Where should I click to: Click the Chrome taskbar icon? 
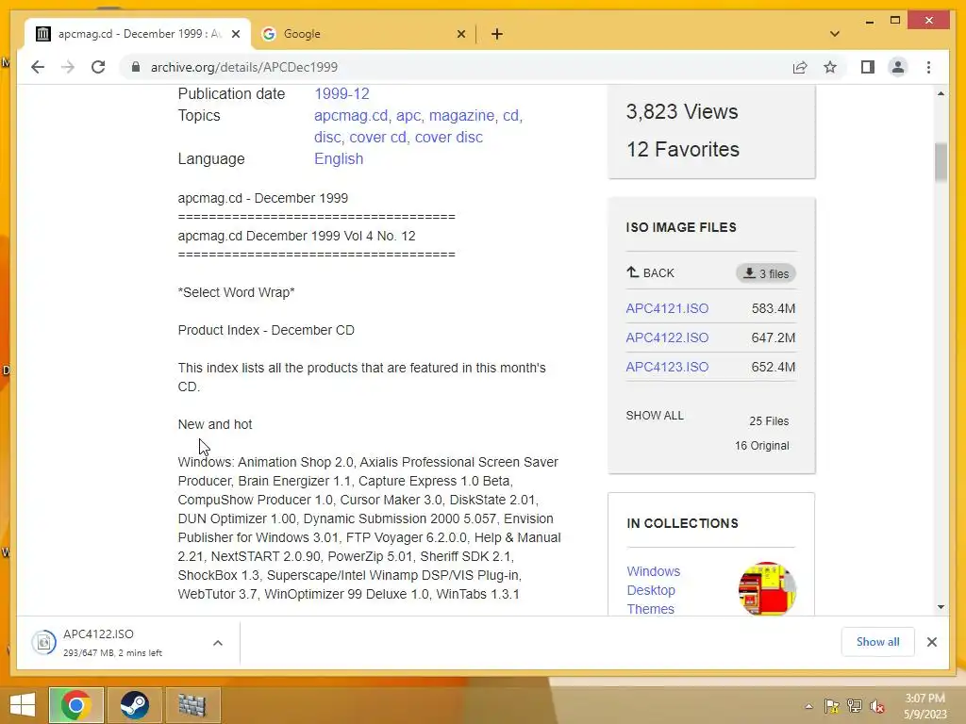pos(75,705)
